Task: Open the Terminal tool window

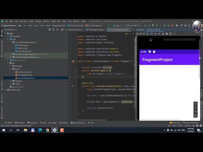Action: click(32, 123)
